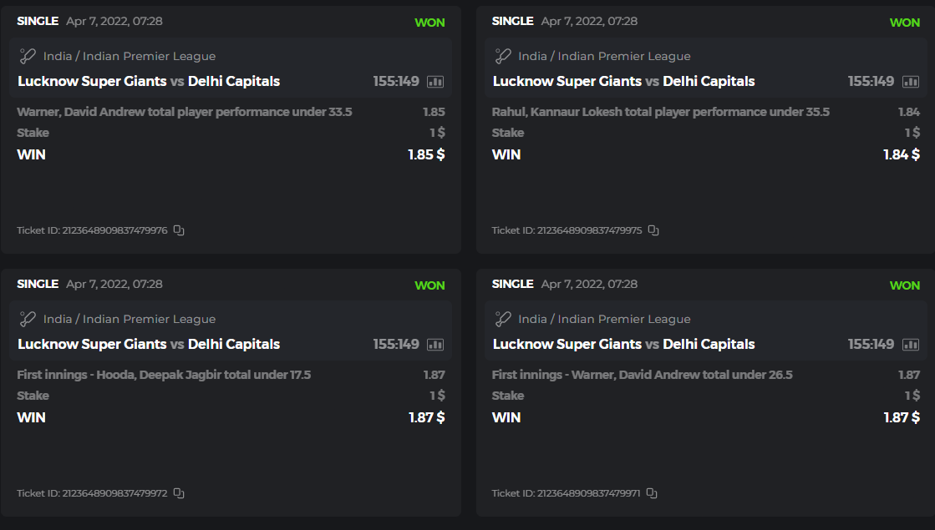Open match stats icon on Warner under 26.5 bet
Viewport: 935px width, 530px height.
(x=910, y=345)
